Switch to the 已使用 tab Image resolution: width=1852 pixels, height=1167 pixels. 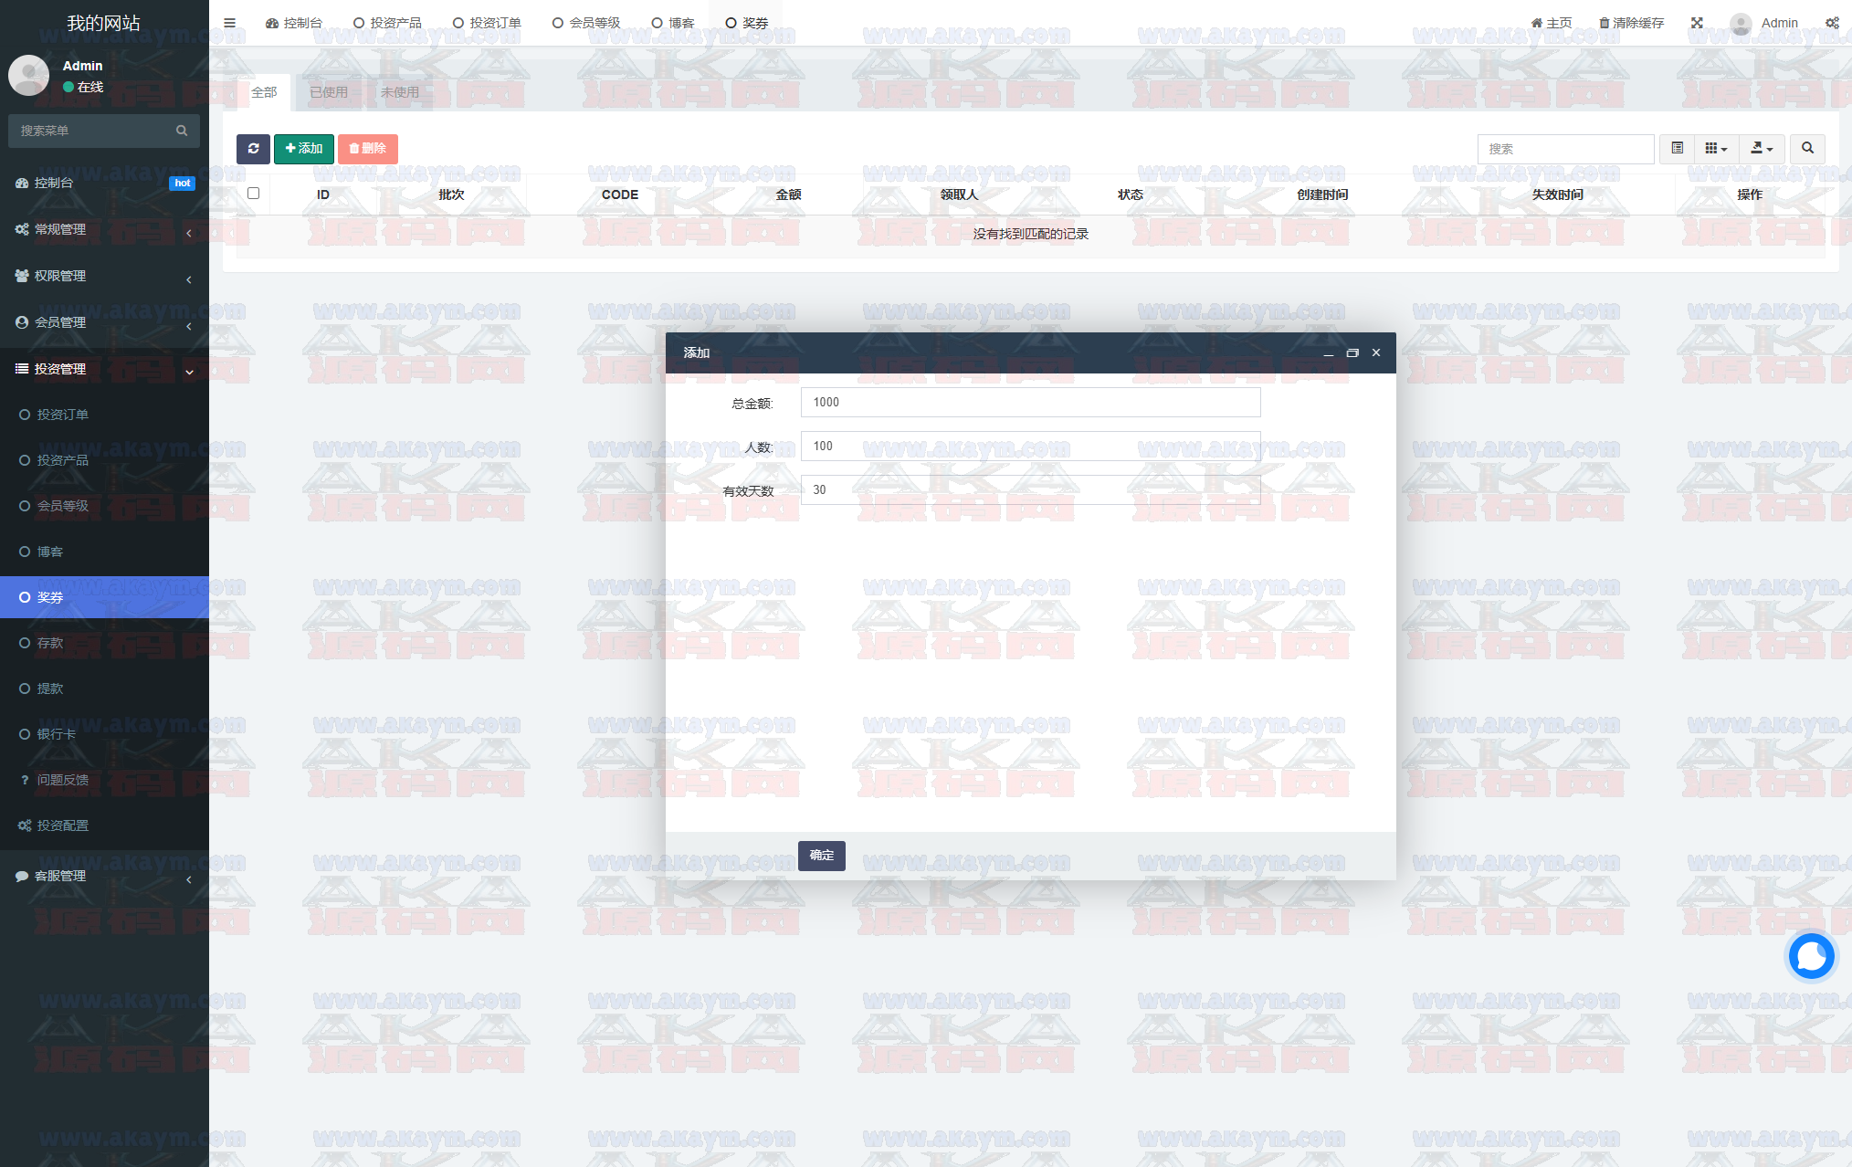tap(329, 92)
